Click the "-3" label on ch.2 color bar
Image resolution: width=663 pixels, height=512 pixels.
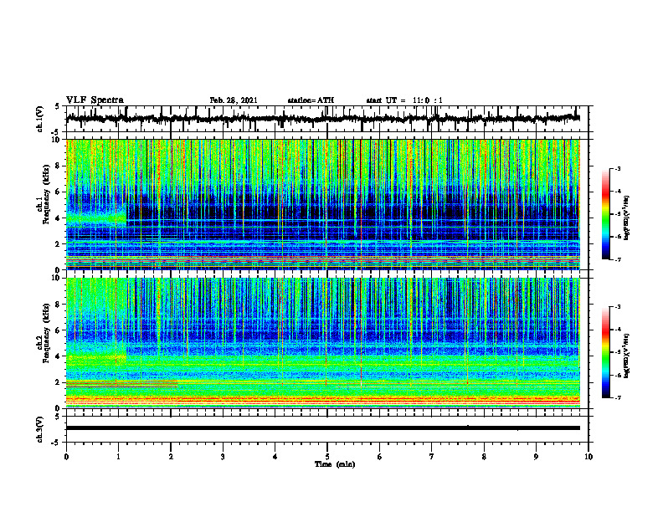tap(617, 307)
